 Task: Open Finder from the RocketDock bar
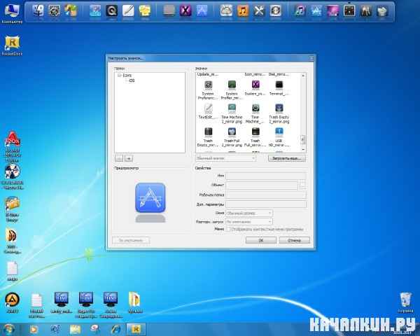pos(38,10)
